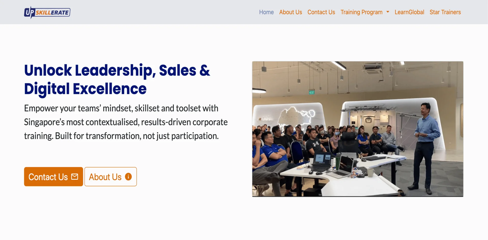
Task: Go to the Home navigation link
Action: [266, 12]
